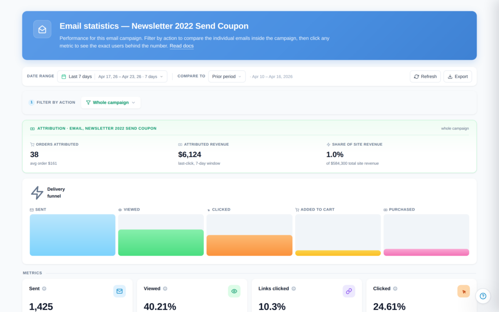Click the 24.61% Clicked metric value
Image resolution: width=499 pixels, height=312 pixels.
pyautogui.click(x=389, y=307)
